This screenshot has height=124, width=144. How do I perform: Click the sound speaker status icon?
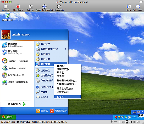(134, 122)
